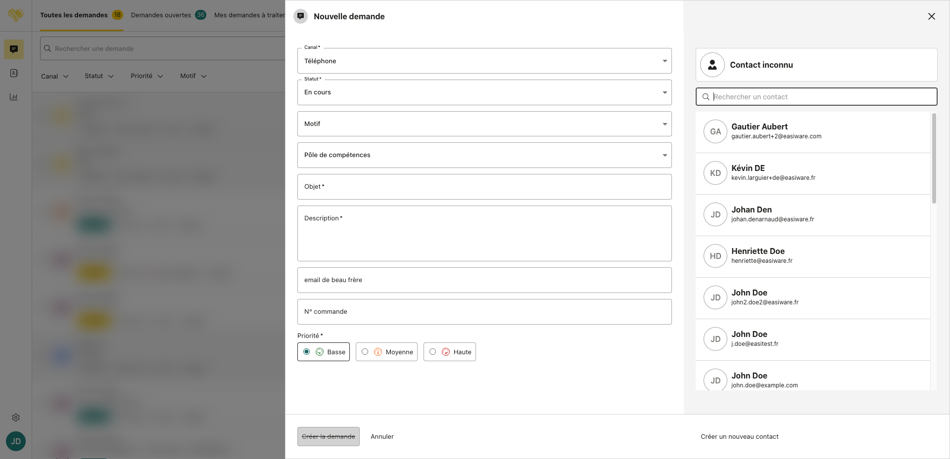Image resolution: width=950 pixels, height=459 pixels.
Task: Click the Annuler button
Action: click(382, 436)
